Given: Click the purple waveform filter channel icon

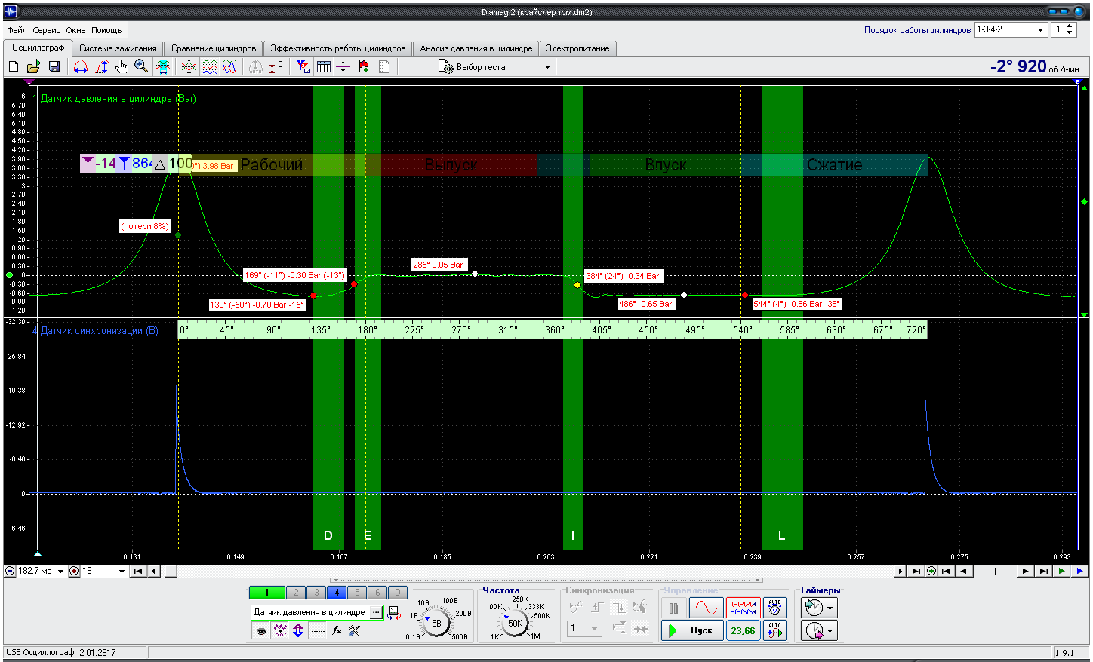Looking at the screenshot, I should (280, 630).
